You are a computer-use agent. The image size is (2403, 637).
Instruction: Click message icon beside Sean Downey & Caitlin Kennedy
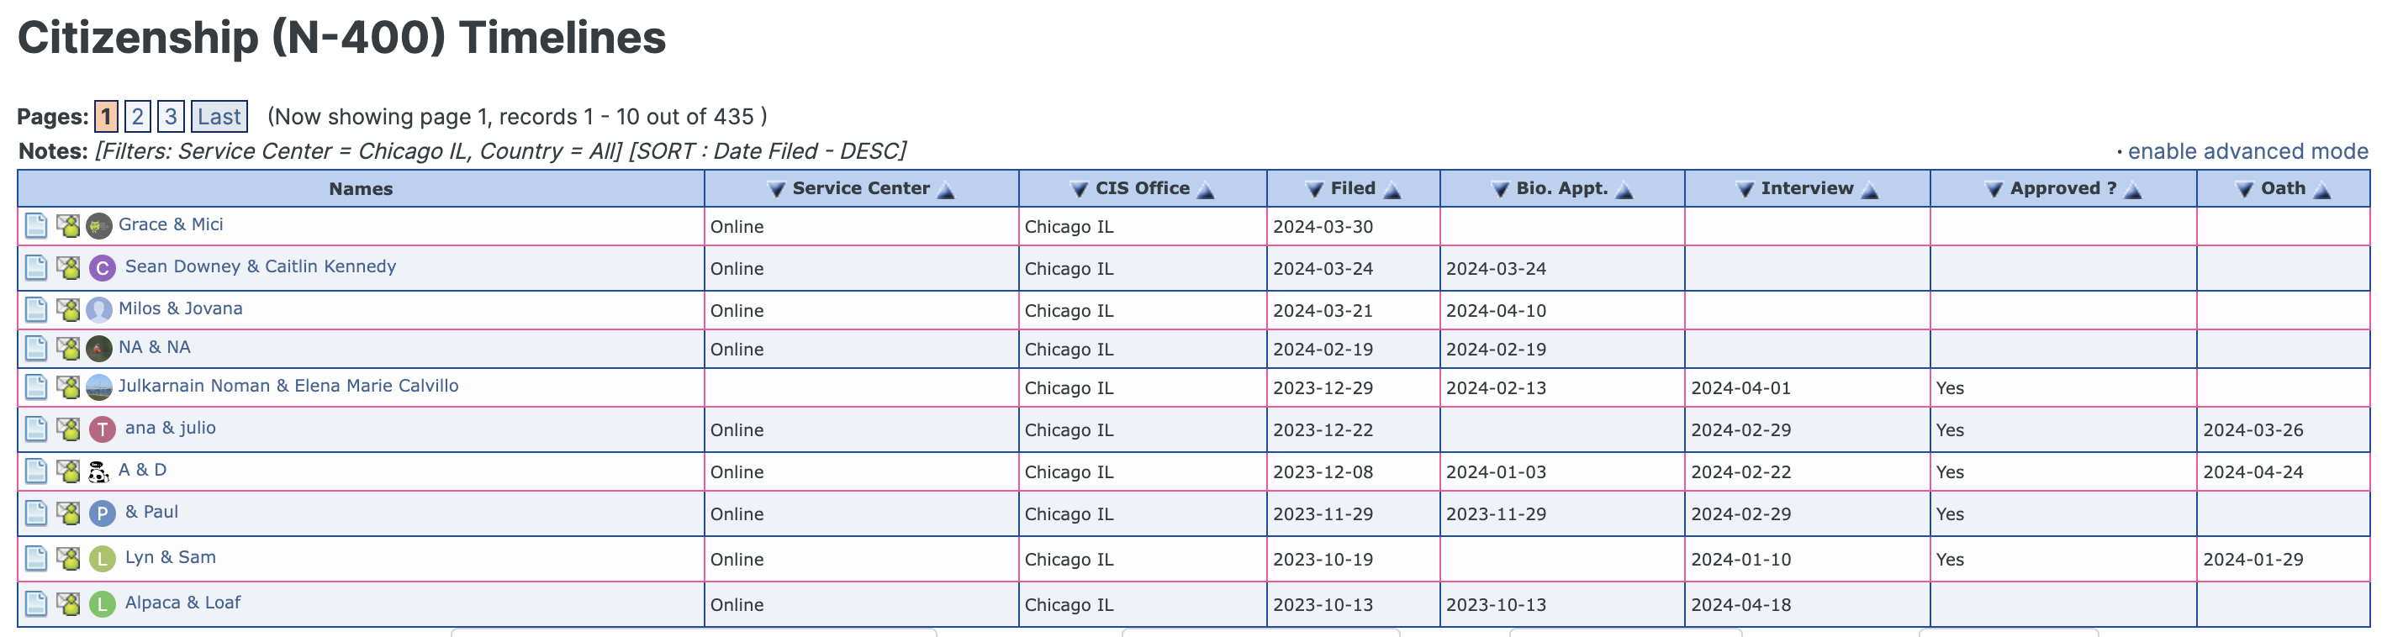[x=68, y=268]
